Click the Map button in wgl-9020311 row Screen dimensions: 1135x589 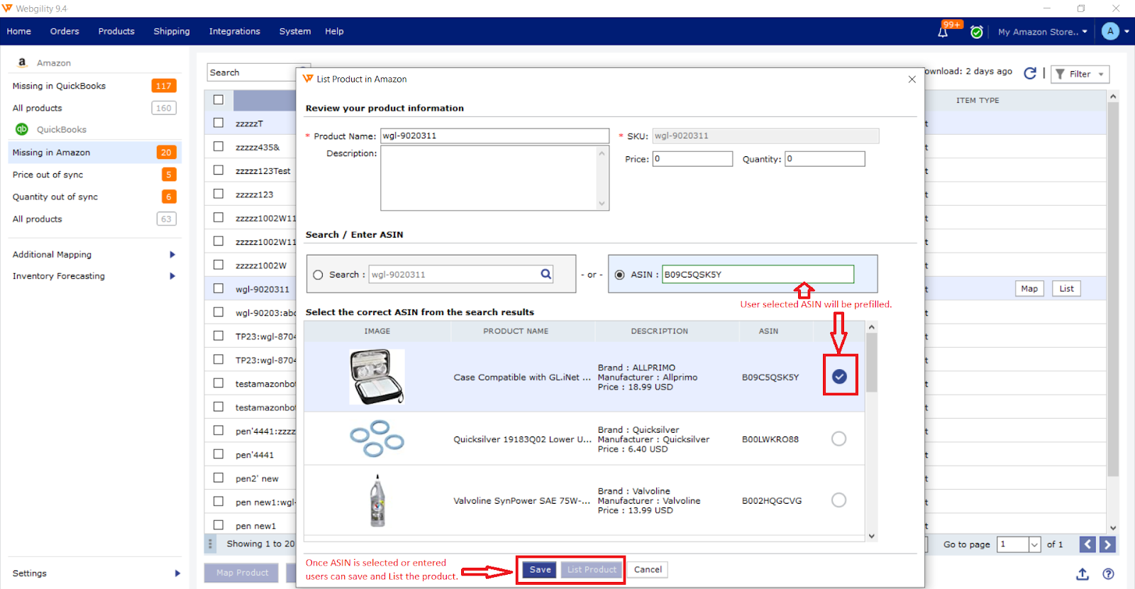pos(1029,289)
